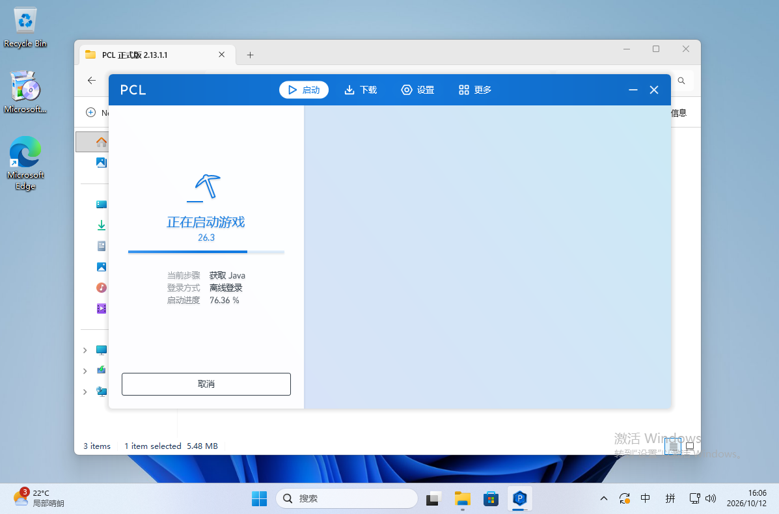This screenshot has width=779, height=514.
Task: Click the version number 26.3 text
Action: pyautogui.click(x=206, y=237)
